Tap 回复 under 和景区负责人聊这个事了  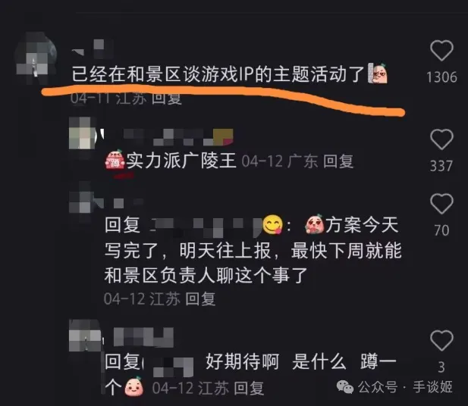[200, 298]
